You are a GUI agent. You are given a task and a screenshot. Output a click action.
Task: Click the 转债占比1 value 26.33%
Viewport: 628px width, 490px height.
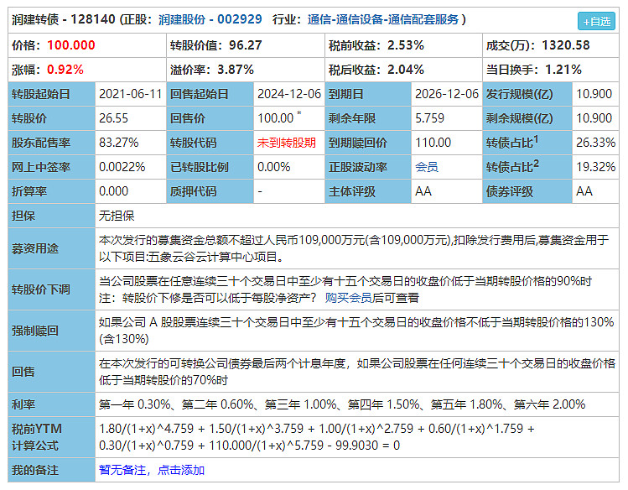pos(595,143)
